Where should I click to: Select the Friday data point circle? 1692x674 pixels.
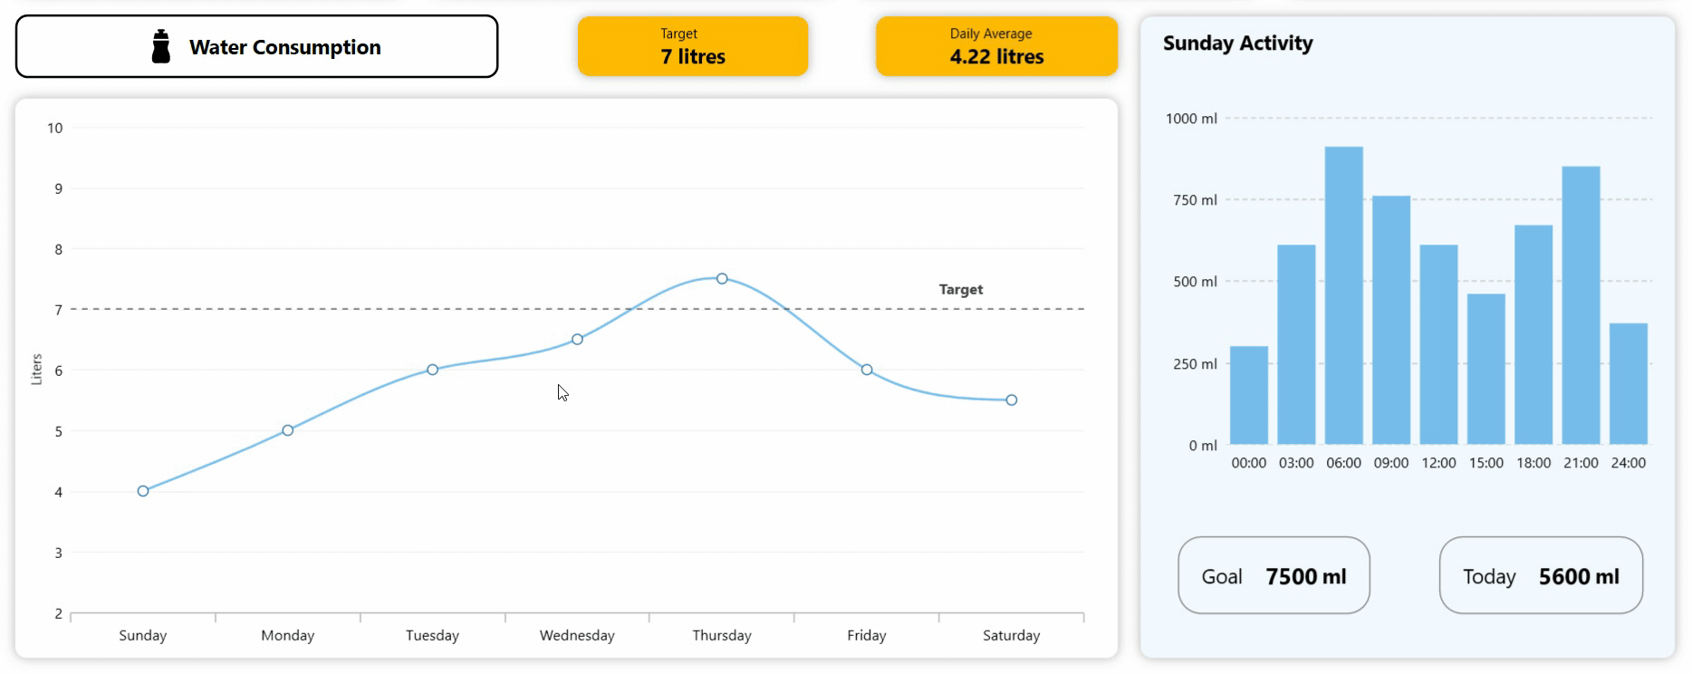[x=866, y=369]
